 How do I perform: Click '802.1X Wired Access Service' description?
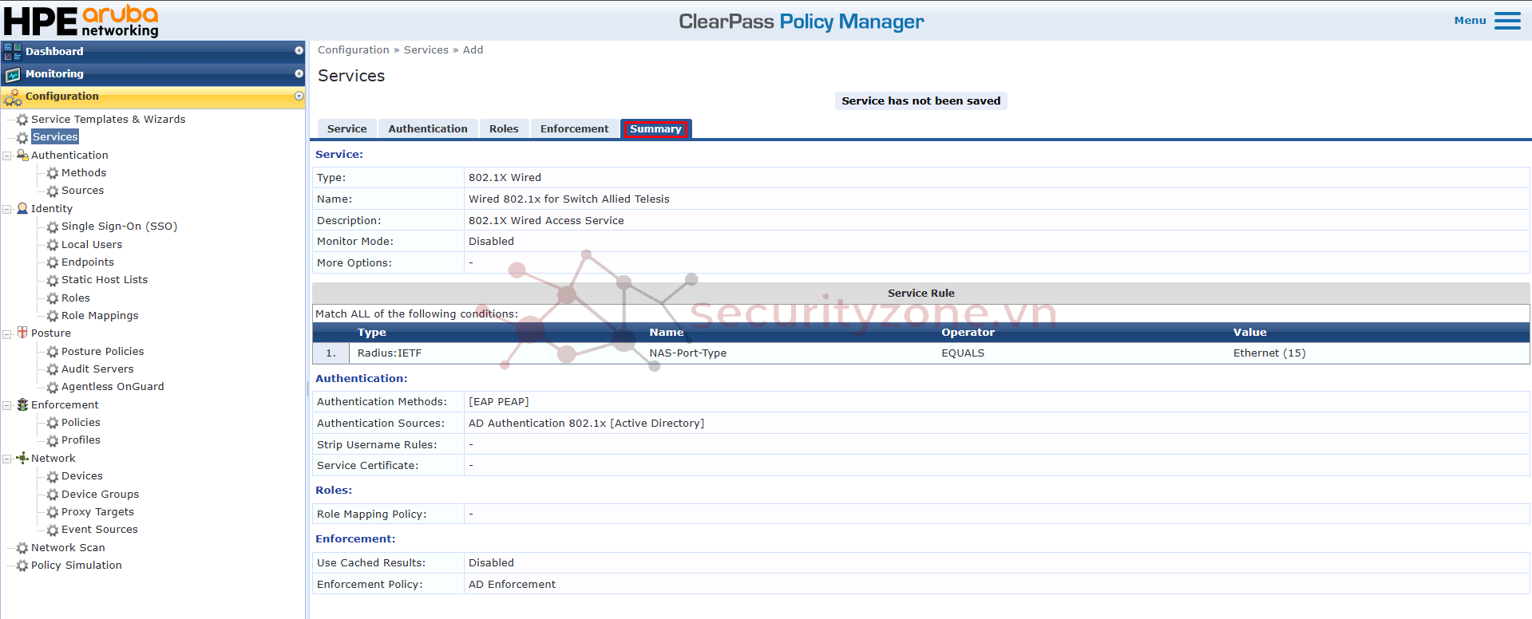[546, 221]
